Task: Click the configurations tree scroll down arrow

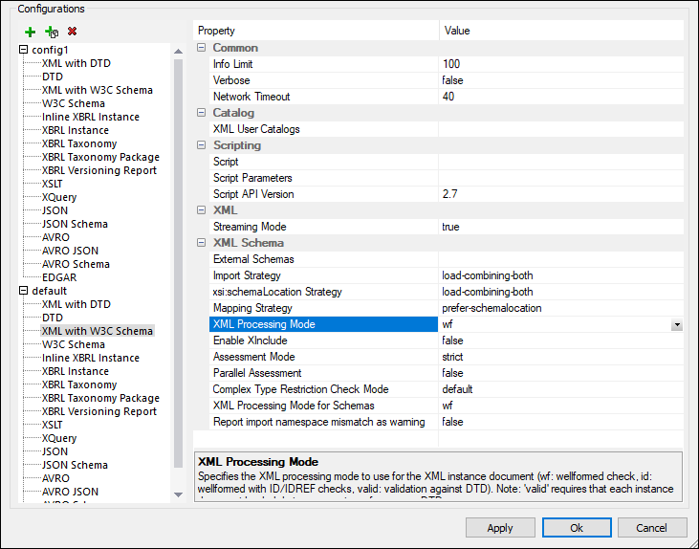Action: (x=178, y=494)
